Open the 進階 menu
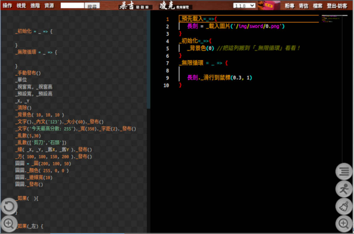This screenshot has height=234, width=354. tap(35, 6)
